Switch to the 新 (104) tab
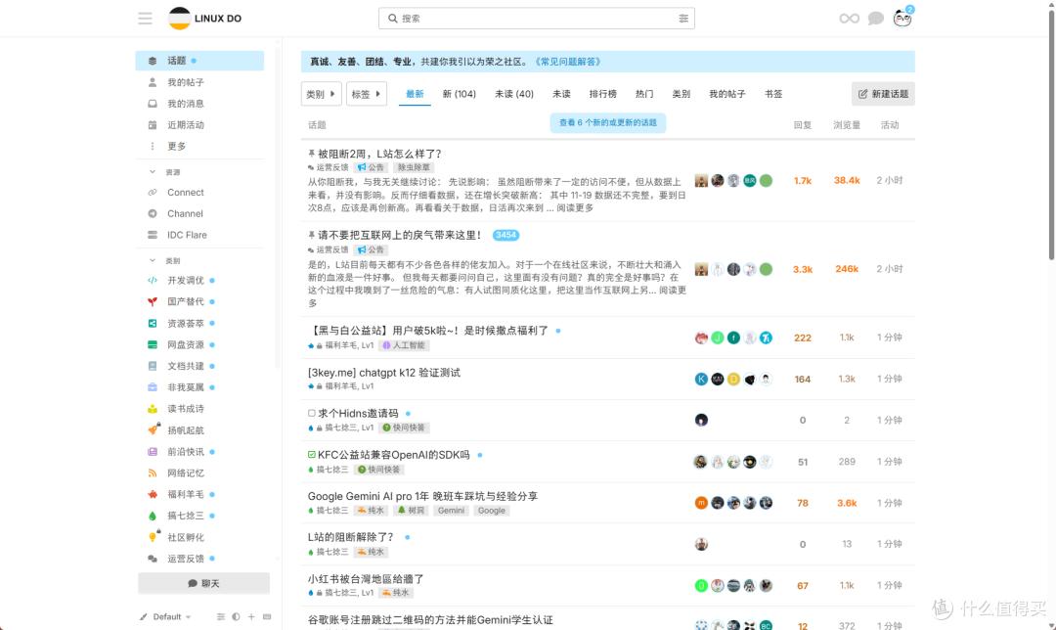Viewport: 1056px width, 630px height. click(460, 94)
